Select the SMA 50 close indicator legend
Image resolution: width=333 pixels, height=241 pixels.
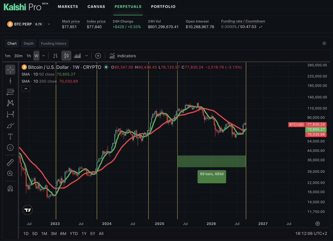coord(49,75)
